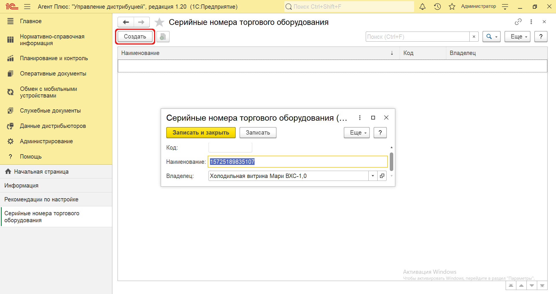Open dialog three-dots menu icon

(x=360, y=117)
